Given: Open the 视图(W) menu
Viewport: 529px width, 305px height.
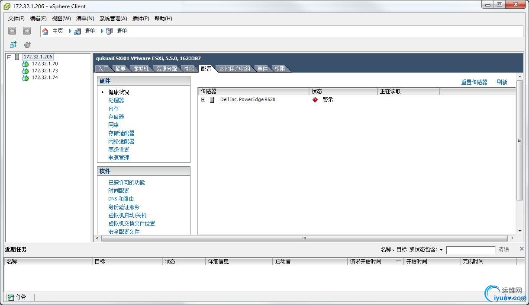Looking at the screenshot, I should click(x=61, y=19).
